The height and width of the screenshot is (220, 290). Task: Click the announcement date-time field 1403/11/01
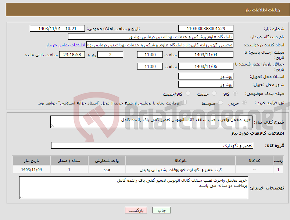click(57, 29)
